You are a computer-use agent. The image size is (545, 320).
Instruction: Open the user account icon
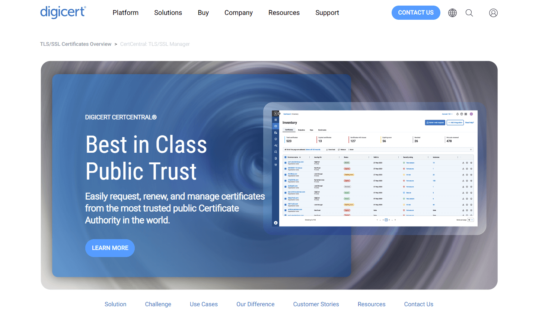(x=493, y=13)
